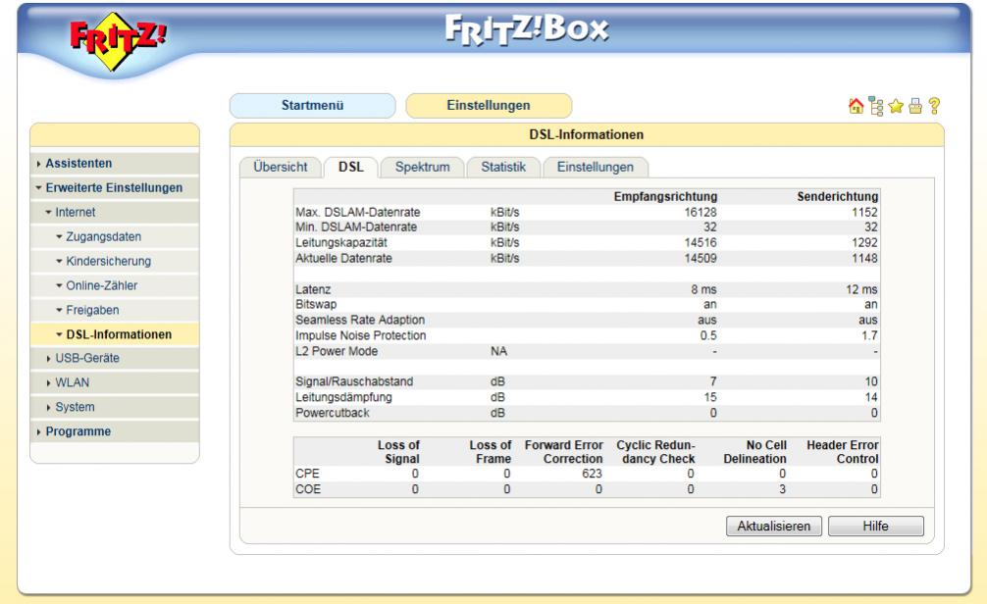Click the printer icon
The width and height of the screenshot is (987, 604).
coord(915,106)
